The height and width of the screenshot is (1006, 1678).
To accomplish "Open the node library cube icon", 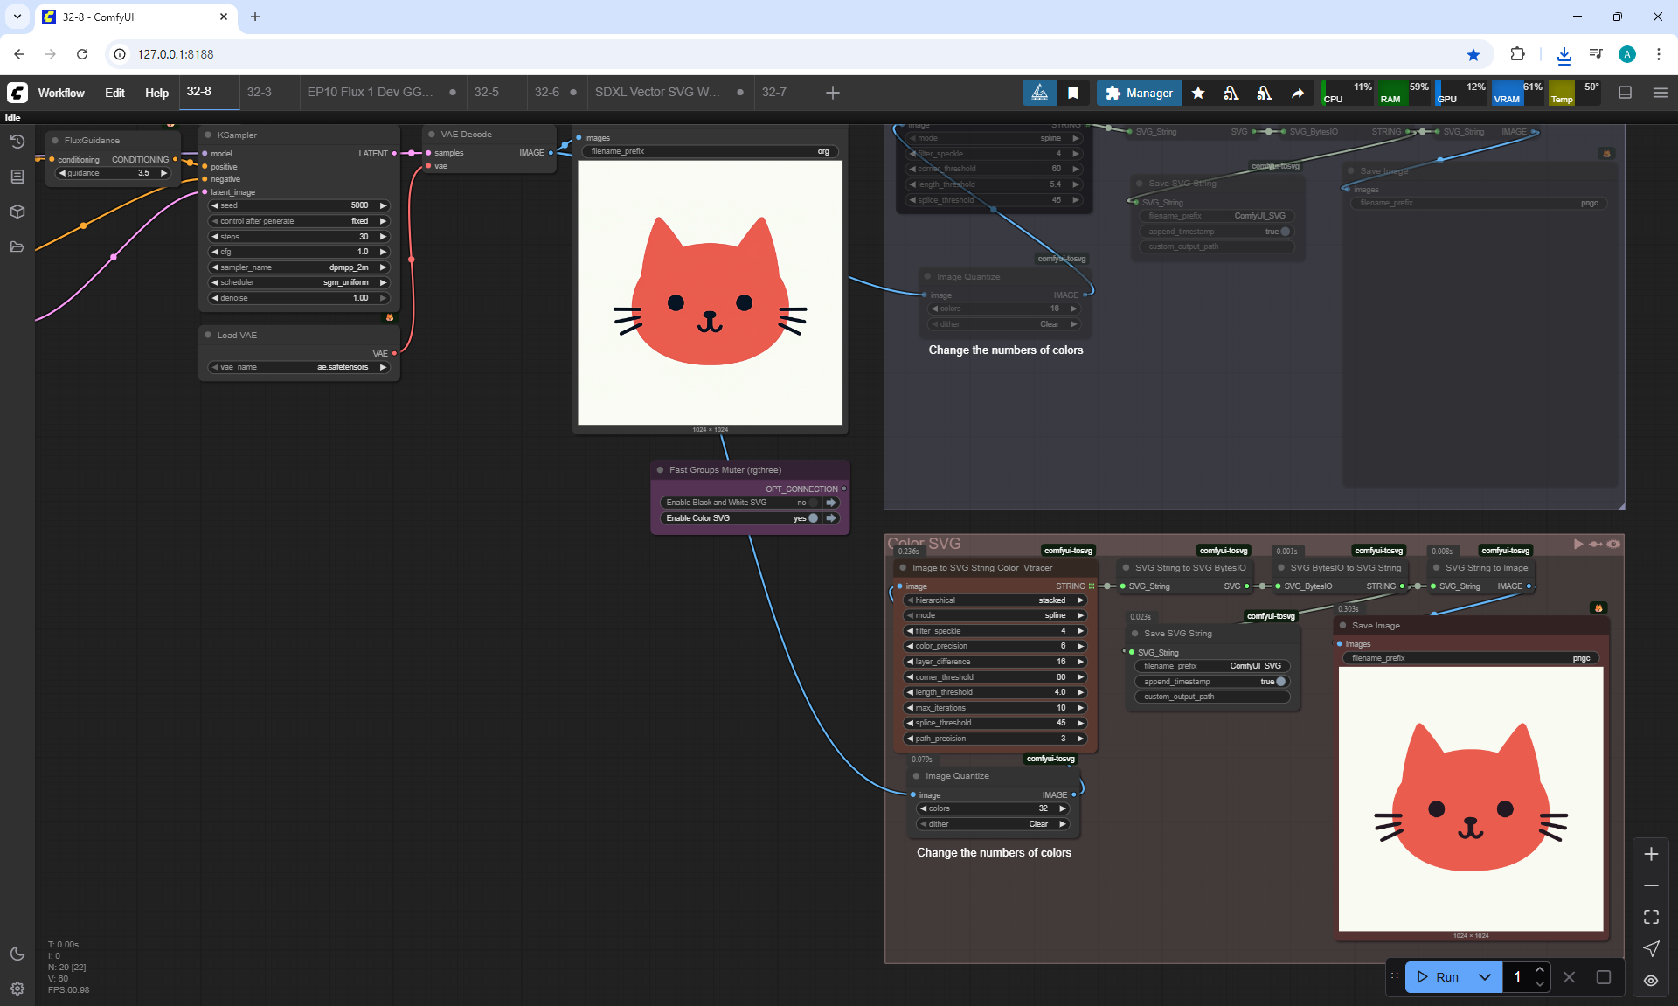I will 17,212.
